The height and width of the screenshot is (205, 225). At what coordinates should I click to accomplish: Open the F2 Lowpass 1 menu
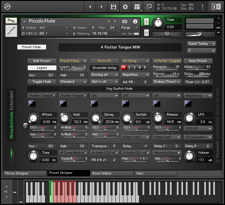pyautogui.click(x=198, y=137)
